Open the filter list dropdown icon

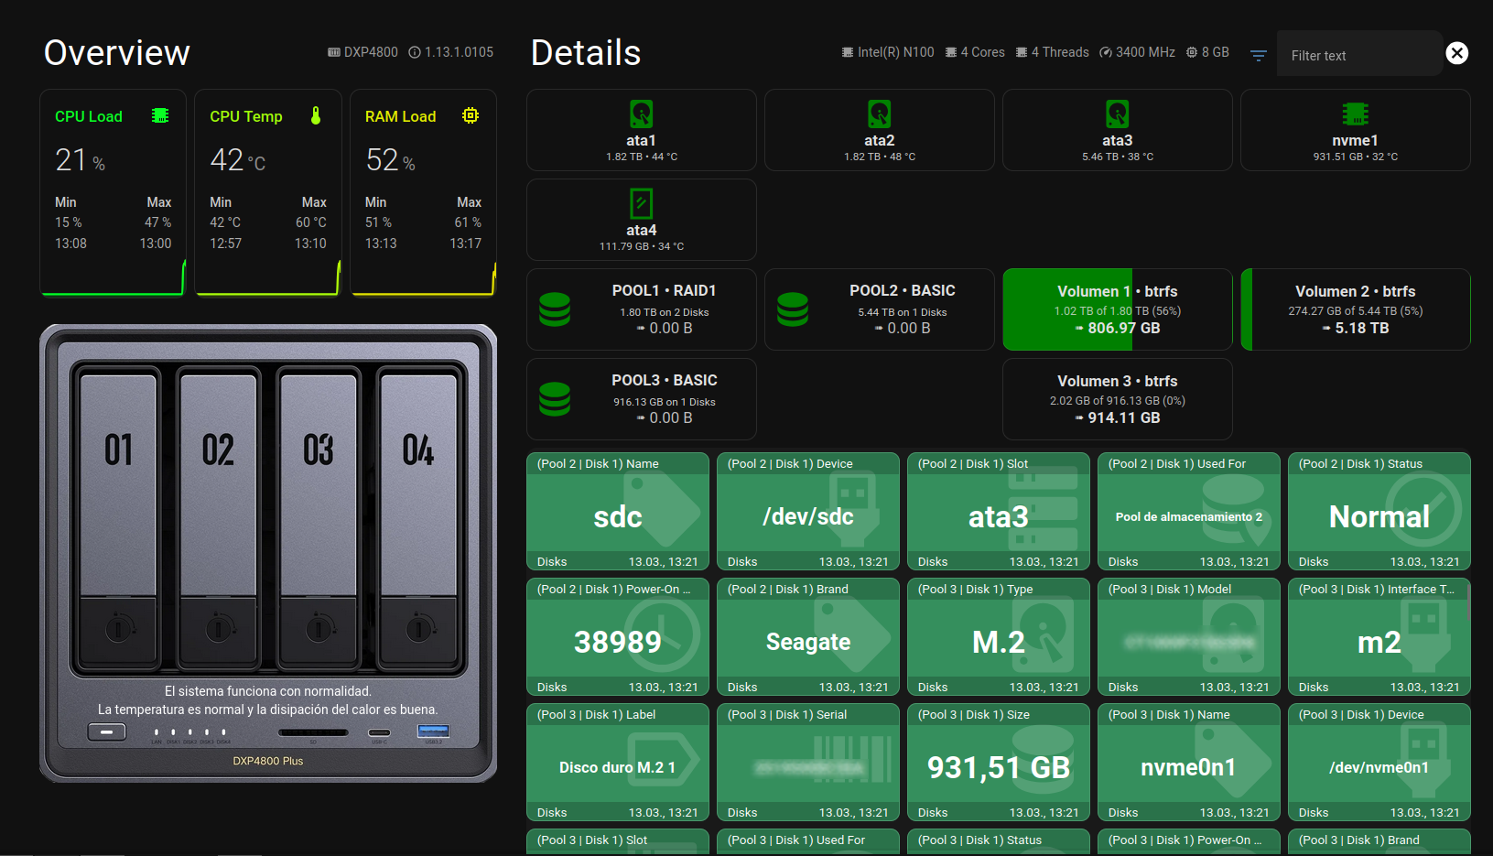(x=1259, y=55)
